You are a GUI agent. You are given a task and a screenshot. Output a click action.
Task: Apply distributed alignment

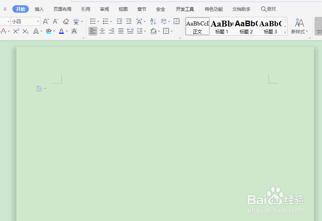130,31
